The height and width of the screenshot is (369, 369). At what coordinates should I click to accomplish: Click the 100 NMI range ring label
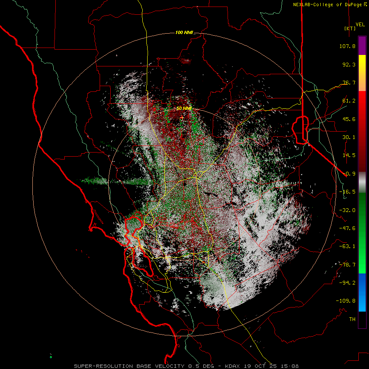pyautogui.click(x=184, y=32)
